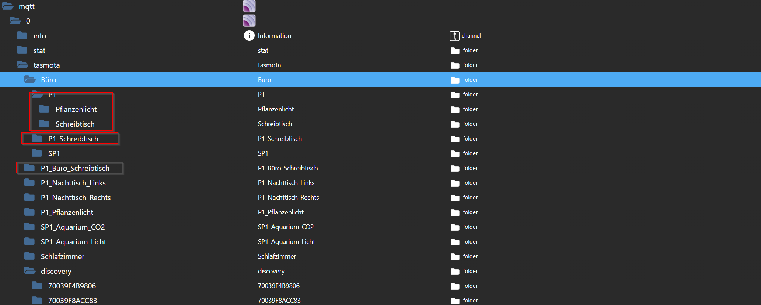The width and height of the screenshot is (761, 305).
Task: Click the folder type icon in P1 row
Action: coord(455,95)
